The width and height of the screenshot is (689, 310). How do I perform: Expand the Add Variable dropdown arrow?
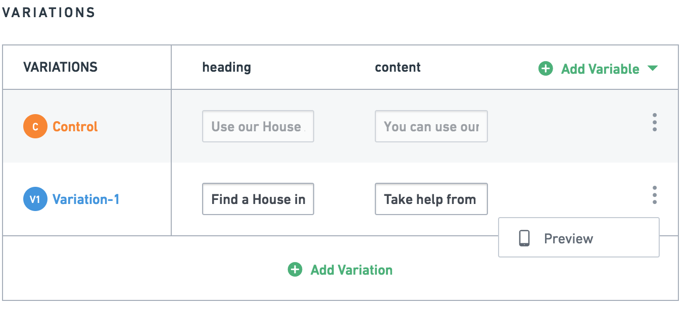(x=653, y=68)
